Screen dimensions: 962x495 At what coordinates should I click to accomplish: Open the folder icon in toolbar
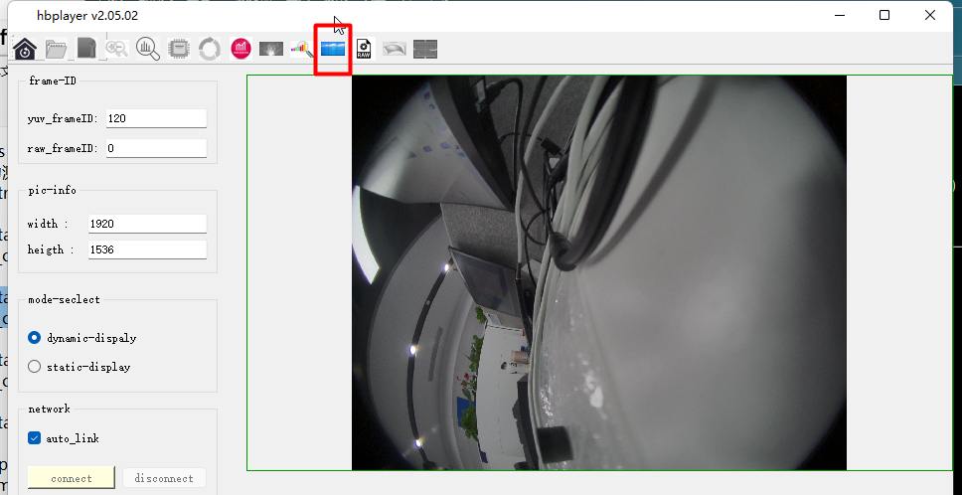[56, 49]
